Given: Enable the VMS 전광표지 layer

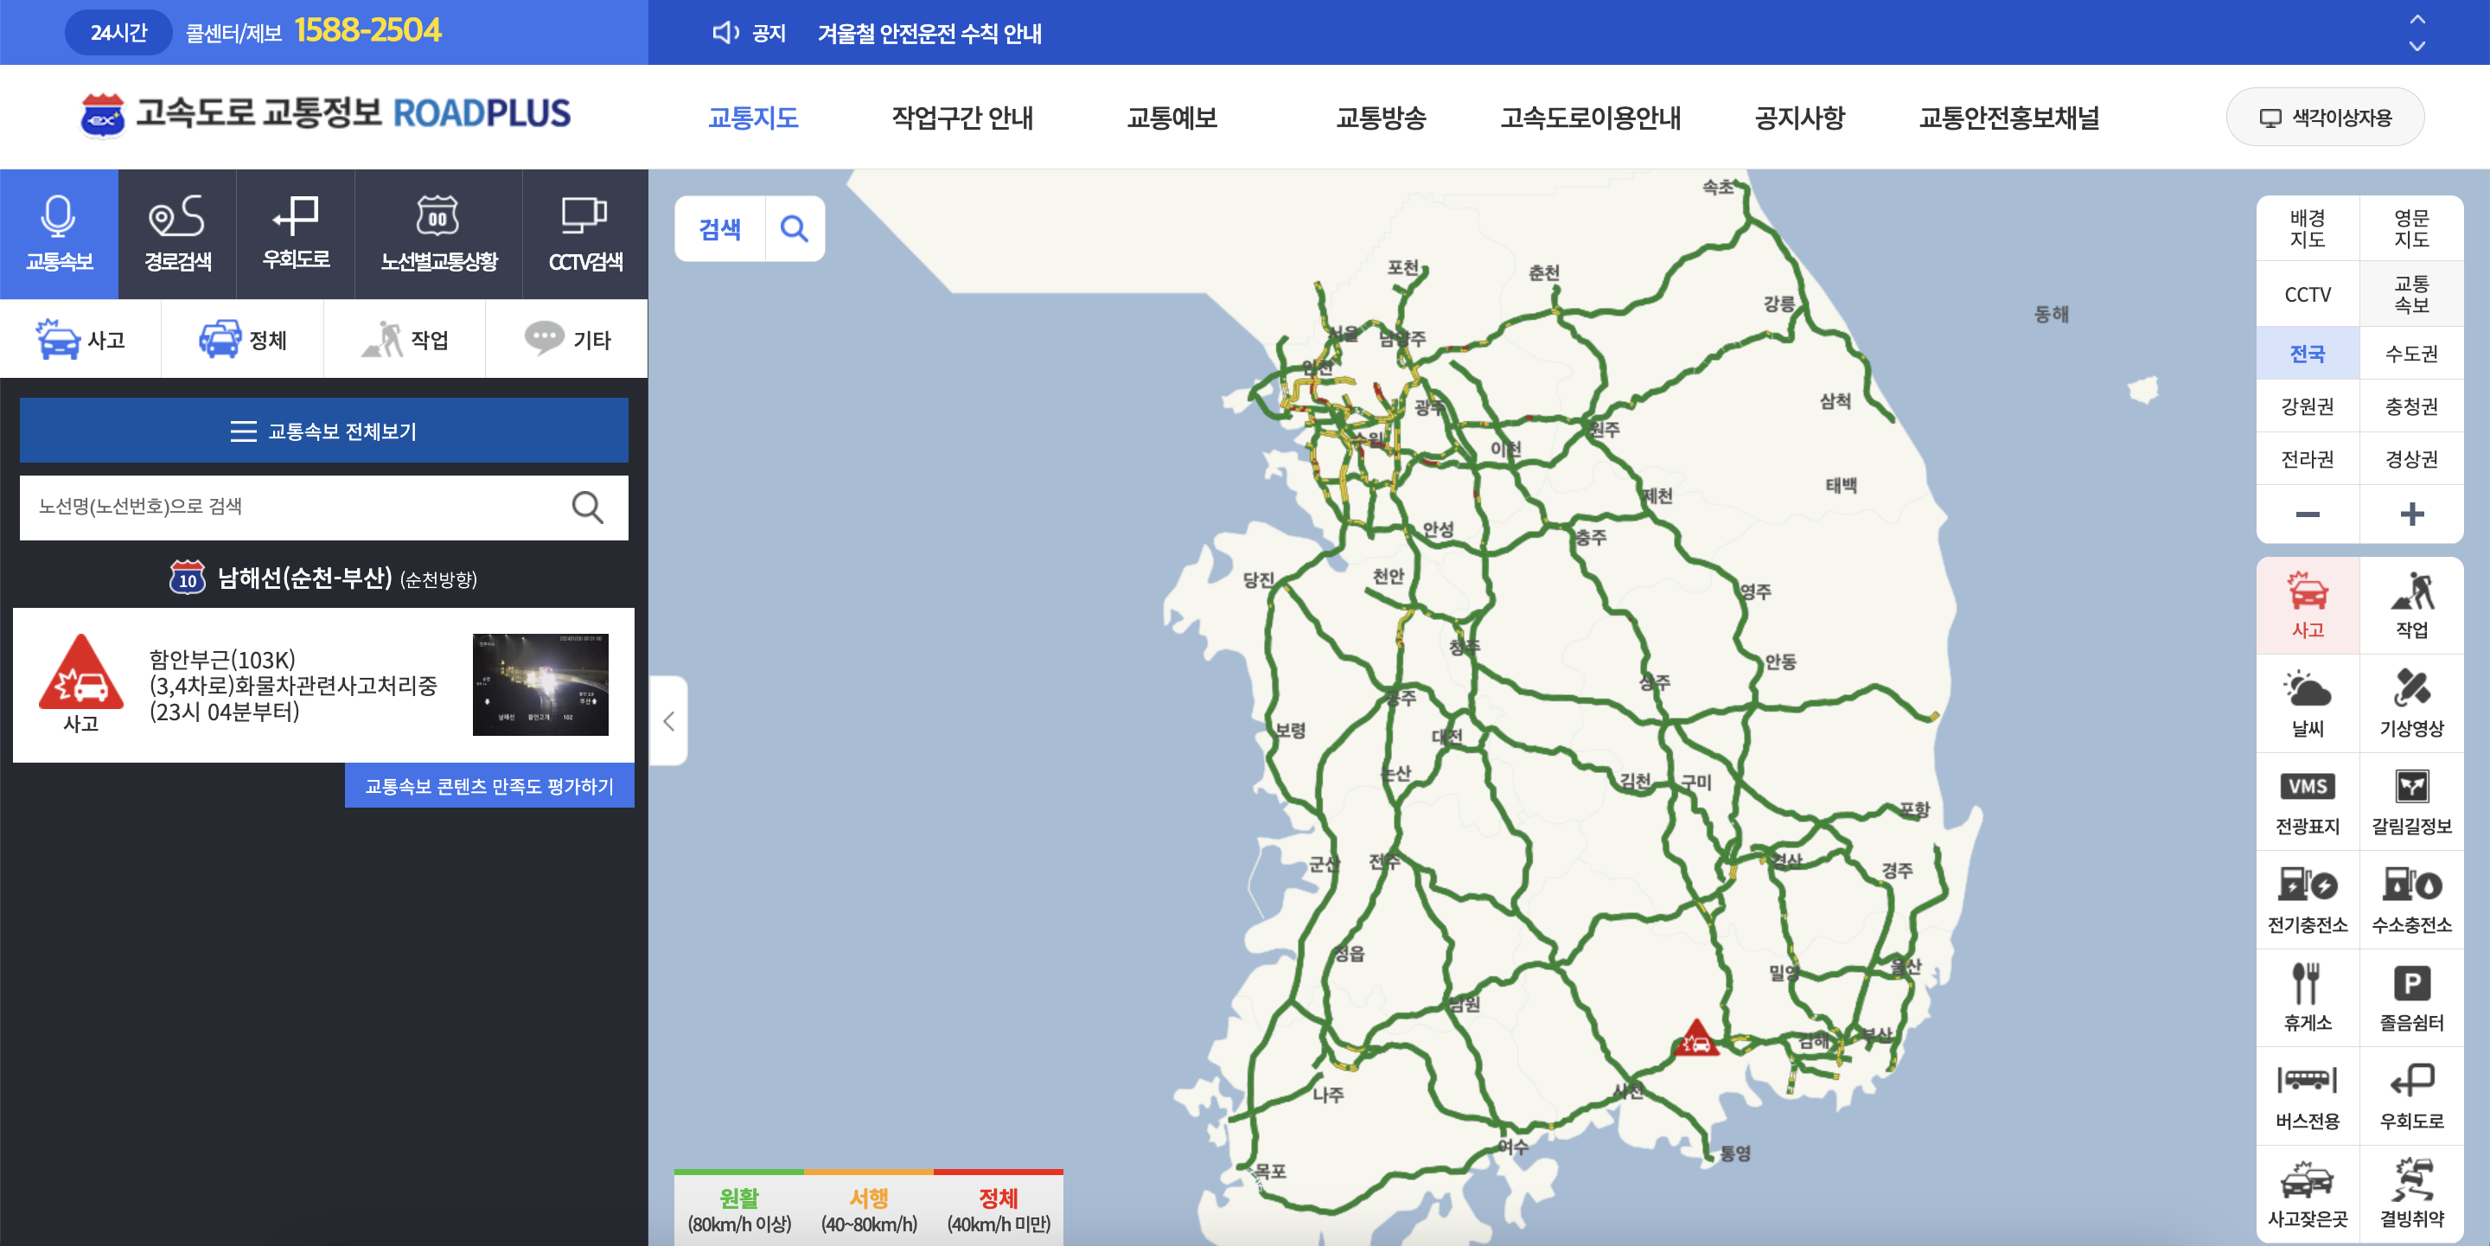Looking at the screenshot, I should pos(2307,802).
